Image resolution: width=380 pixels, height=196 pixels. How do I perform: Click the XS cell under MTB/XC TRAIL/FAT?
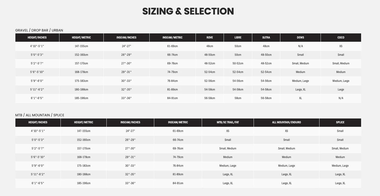pyautogui.click(x=228, y=131)
